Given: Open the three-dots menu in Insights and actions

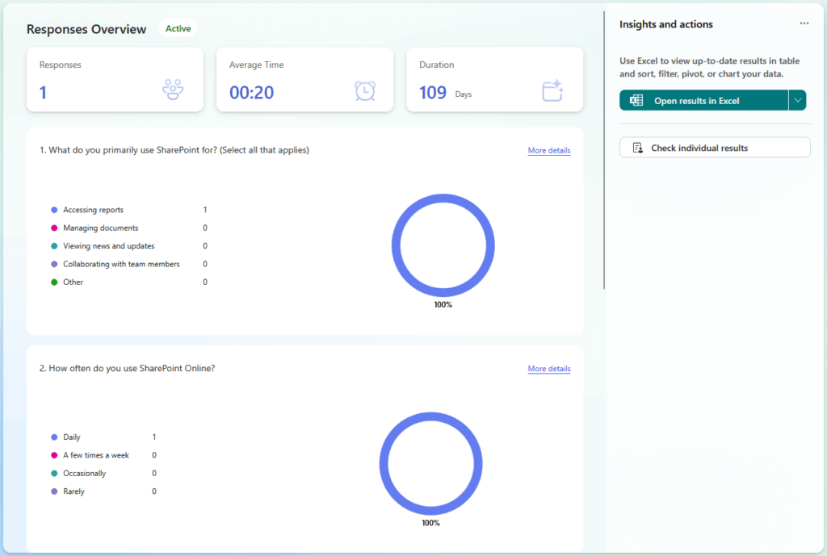Looking at the screenshot, I should point(804,23).
